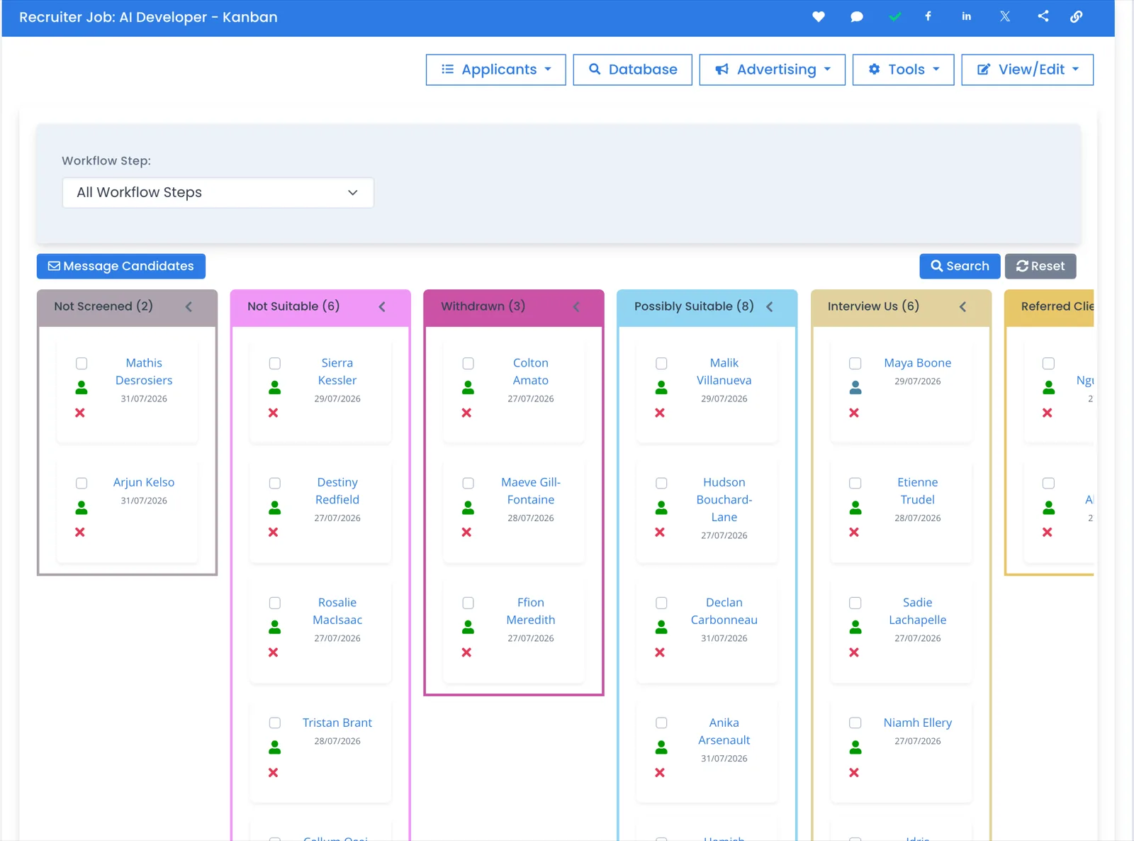Select Mathis Desrosiers checkbox

coord(82,363)
